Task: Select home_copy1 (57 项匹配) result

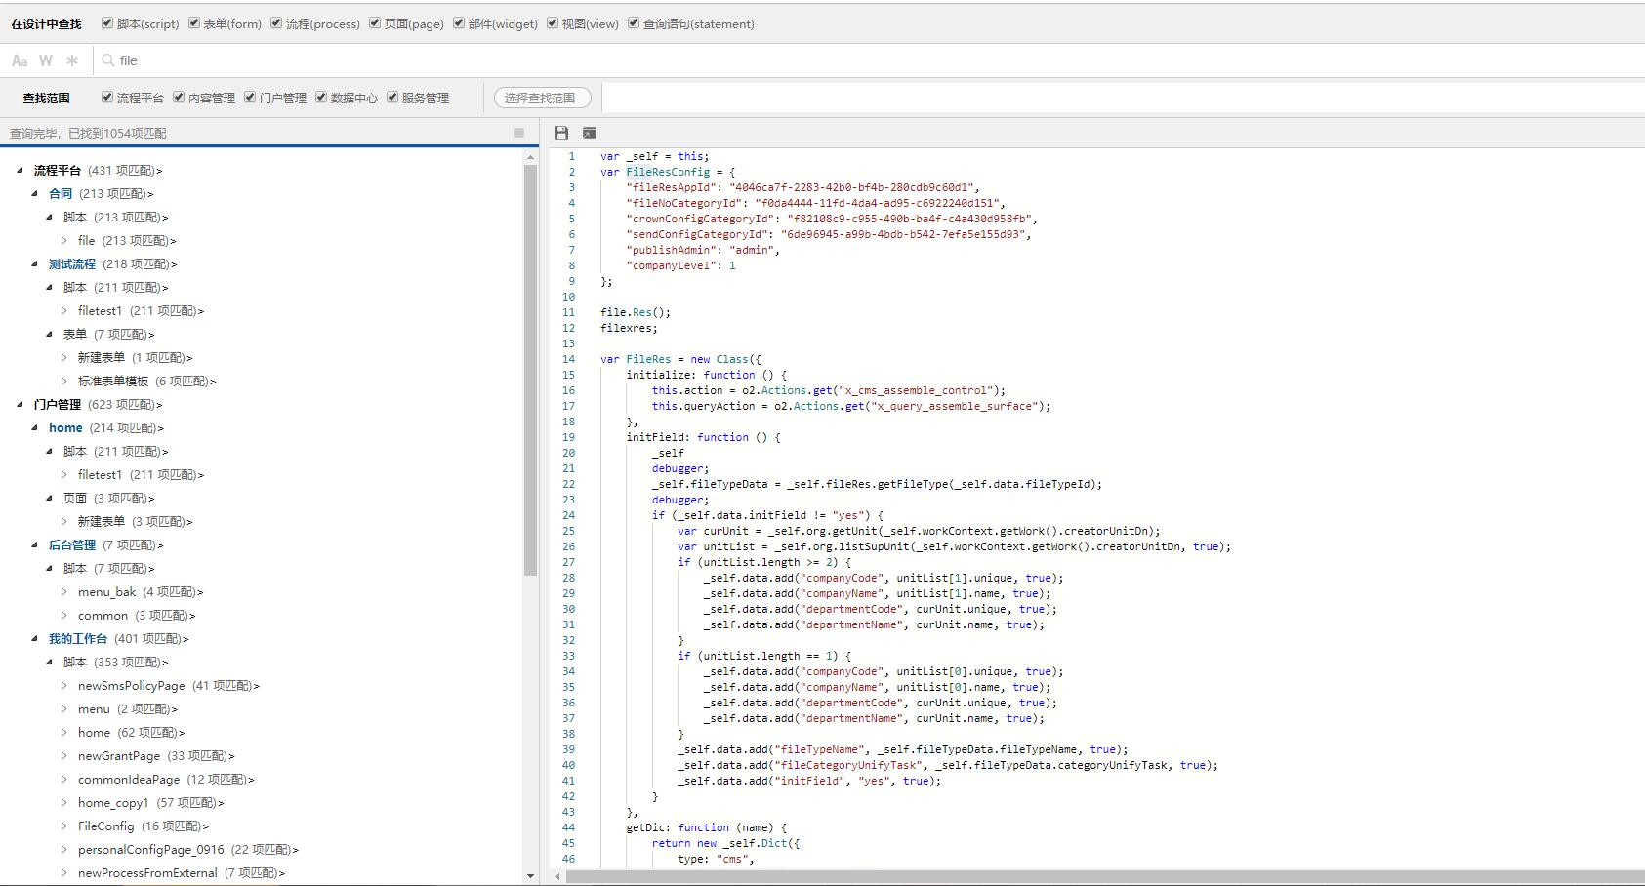Action: pos(150,802)
